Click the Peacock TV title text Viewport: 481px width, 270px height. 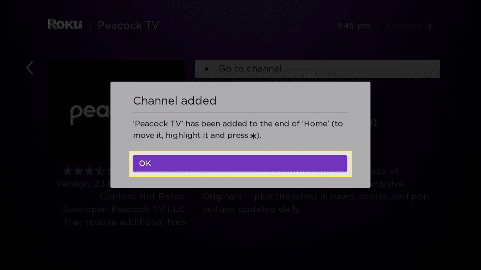point(128,25)
